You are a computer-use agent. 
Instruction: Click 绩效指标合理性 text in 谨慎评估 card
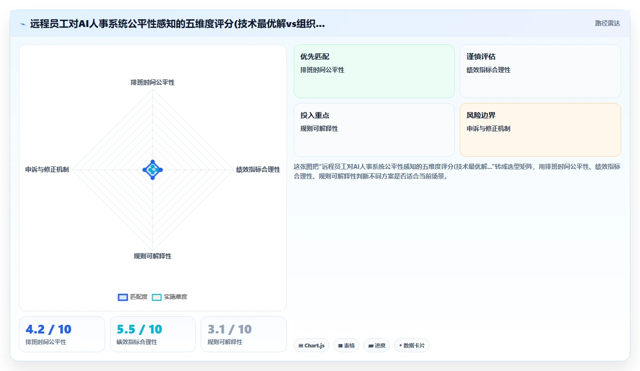pos(489,70)
